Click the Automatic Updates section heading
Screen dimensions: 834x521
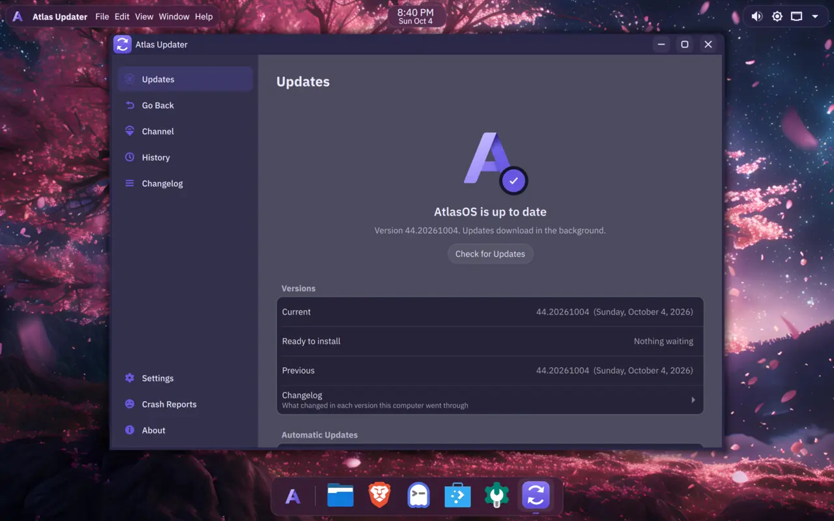click(x=319, y=435)
